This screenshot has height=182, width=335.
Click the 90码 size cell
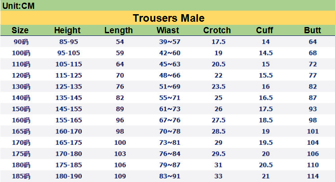pos(21,42)
